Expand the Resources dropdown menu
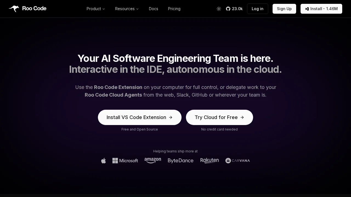 (125, 9)
